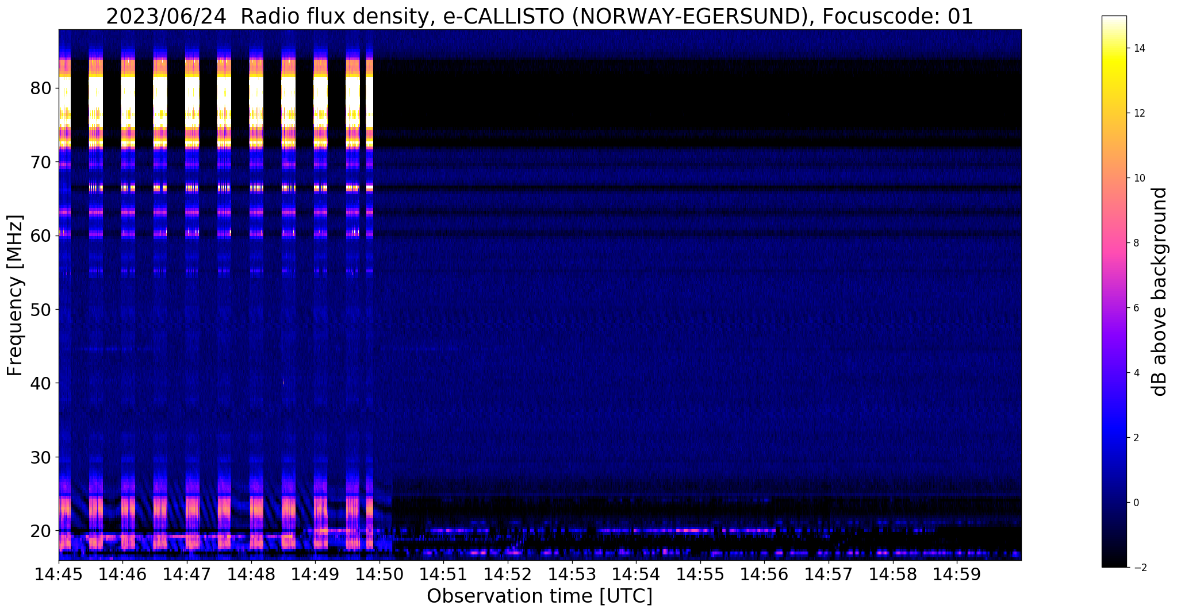The width and height of the screenshot is (1177, 613).
Task: Click the 14:50 time tick label
Action: click(x=379, y=574)
